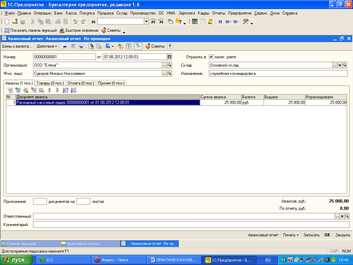The image size is (353, 265).
Task: Click the Delete row icon with red X
Action: coord(34,90)
